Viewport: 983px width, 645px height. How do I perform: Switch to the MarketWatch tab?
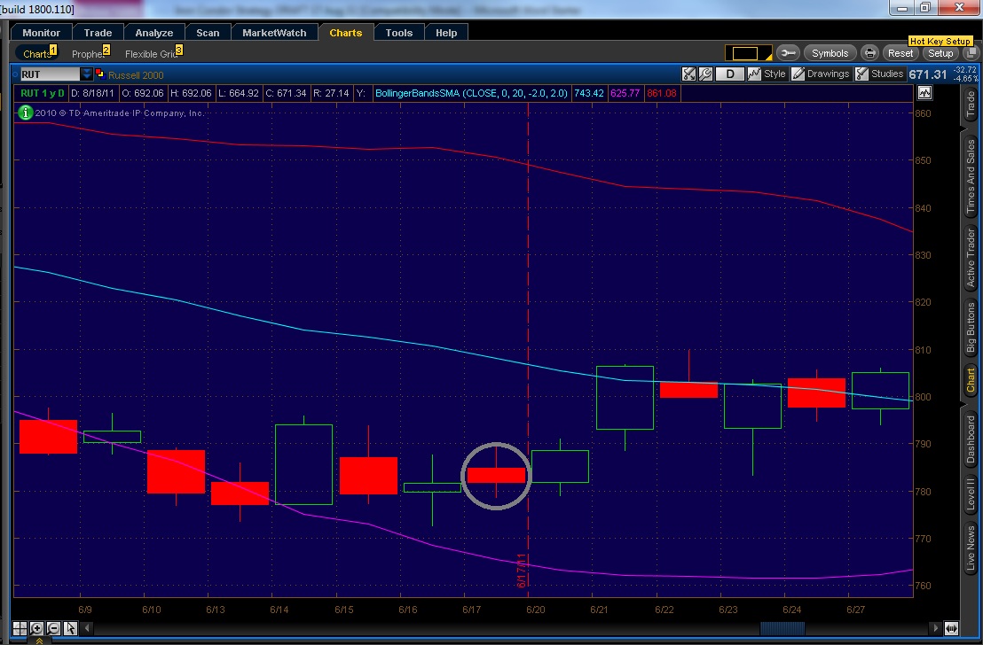click(x=274, y=33)
